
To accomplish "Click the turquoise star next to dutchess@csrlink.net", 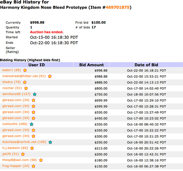I will pyautogui.click(x=50, y=142).
